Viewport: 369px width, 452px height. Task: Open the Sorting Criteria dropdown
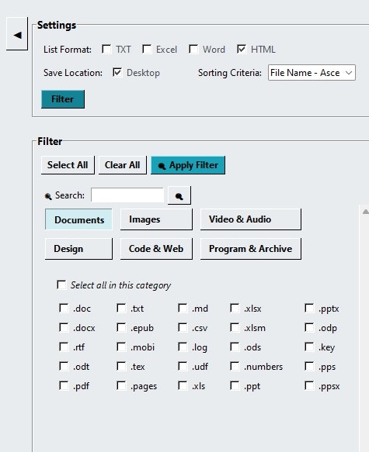click(312, 72)
